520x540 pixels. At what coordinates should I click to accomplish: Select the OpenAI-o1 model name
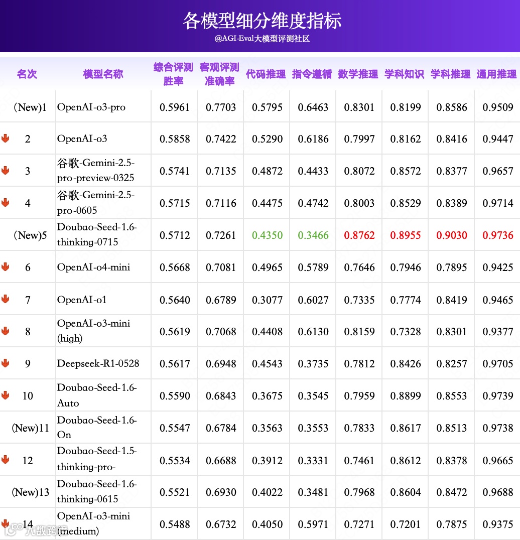(82, 300)
